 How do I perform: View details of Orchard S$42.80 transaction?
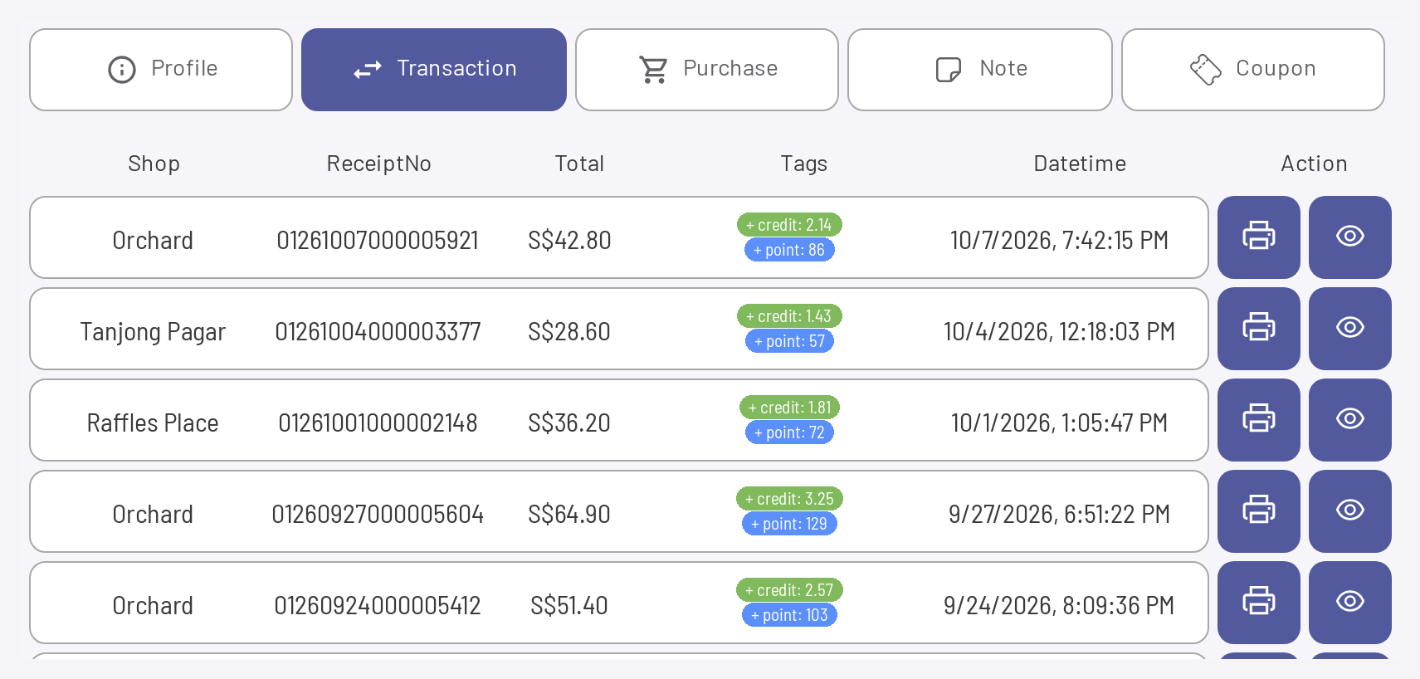[x=1349, y=237]
